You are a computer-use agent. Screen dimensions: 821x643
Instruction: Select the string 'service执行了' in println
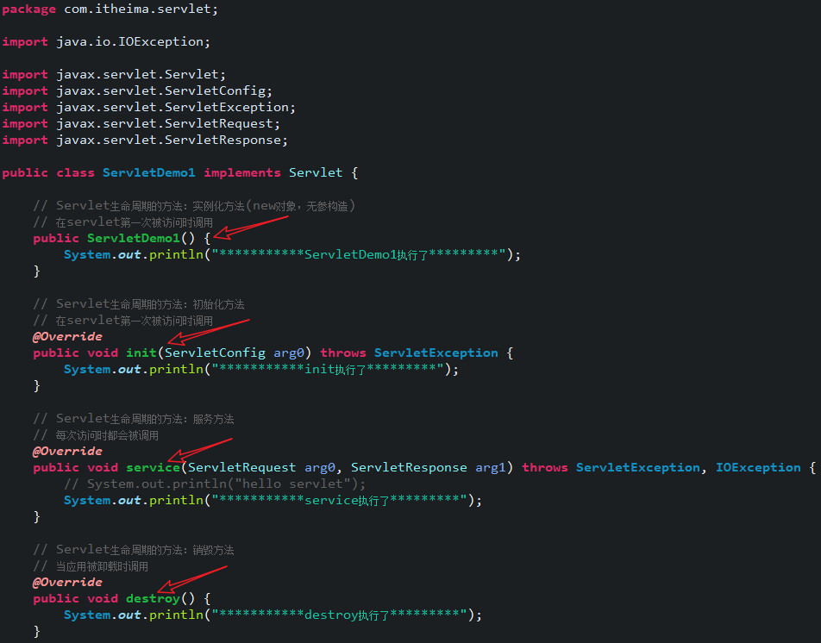348,501
